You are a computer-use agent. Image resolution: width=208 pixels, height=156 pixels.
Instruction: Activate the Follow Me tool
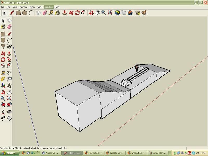pos(9,59)
